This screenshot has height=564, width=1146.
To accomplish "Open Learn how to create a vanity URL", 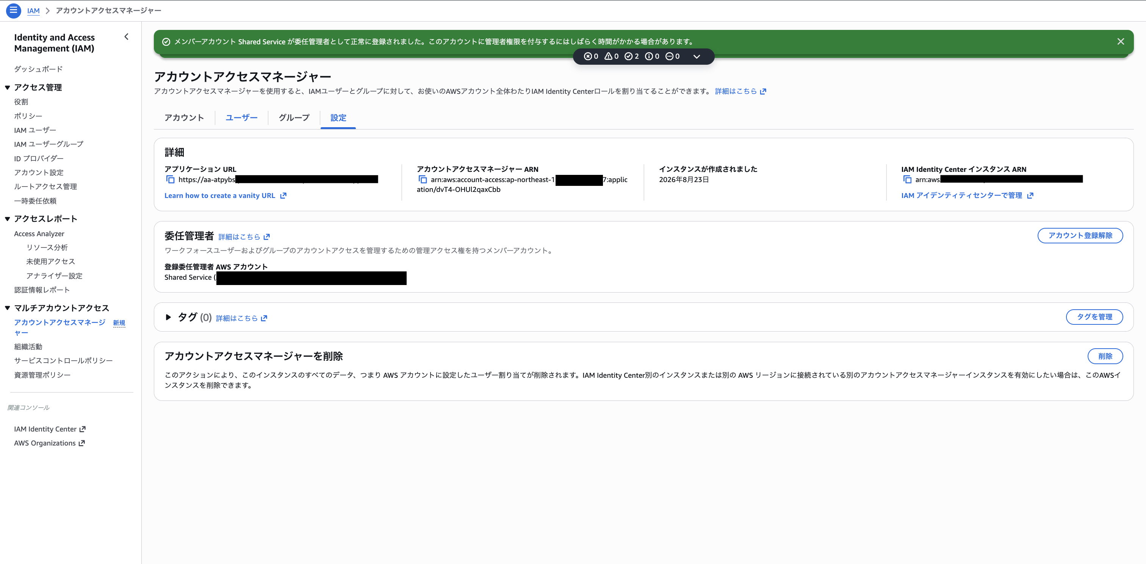I will click(225, 196).
